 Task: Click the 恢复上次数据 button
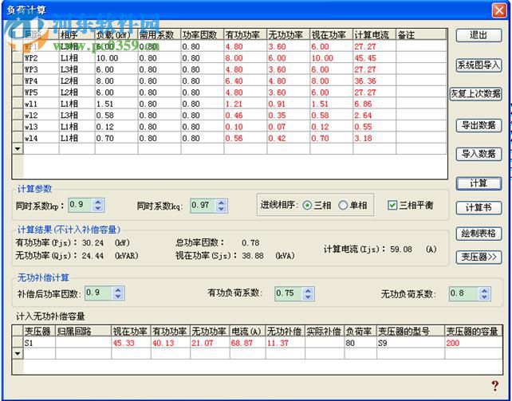[x=476, y=94]
